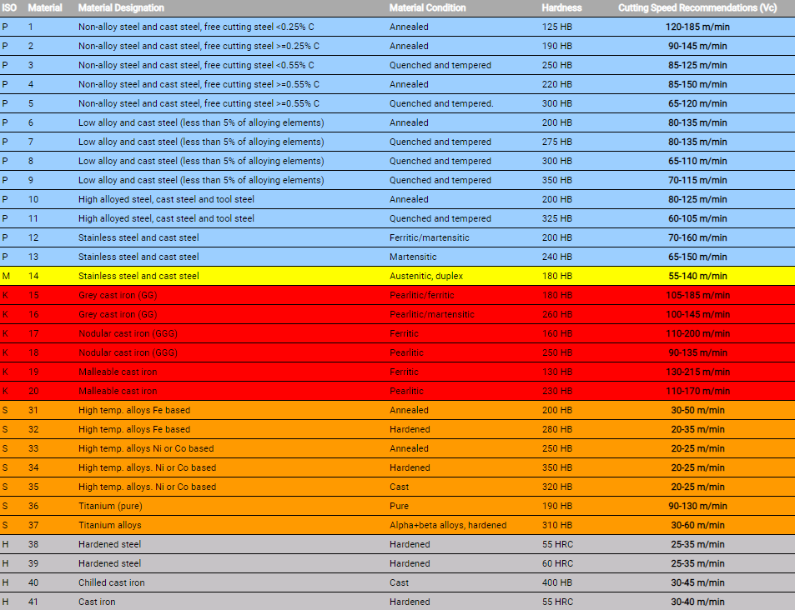
Task: Click 'Chilled cast iron' designation
Action: (112, 582)
